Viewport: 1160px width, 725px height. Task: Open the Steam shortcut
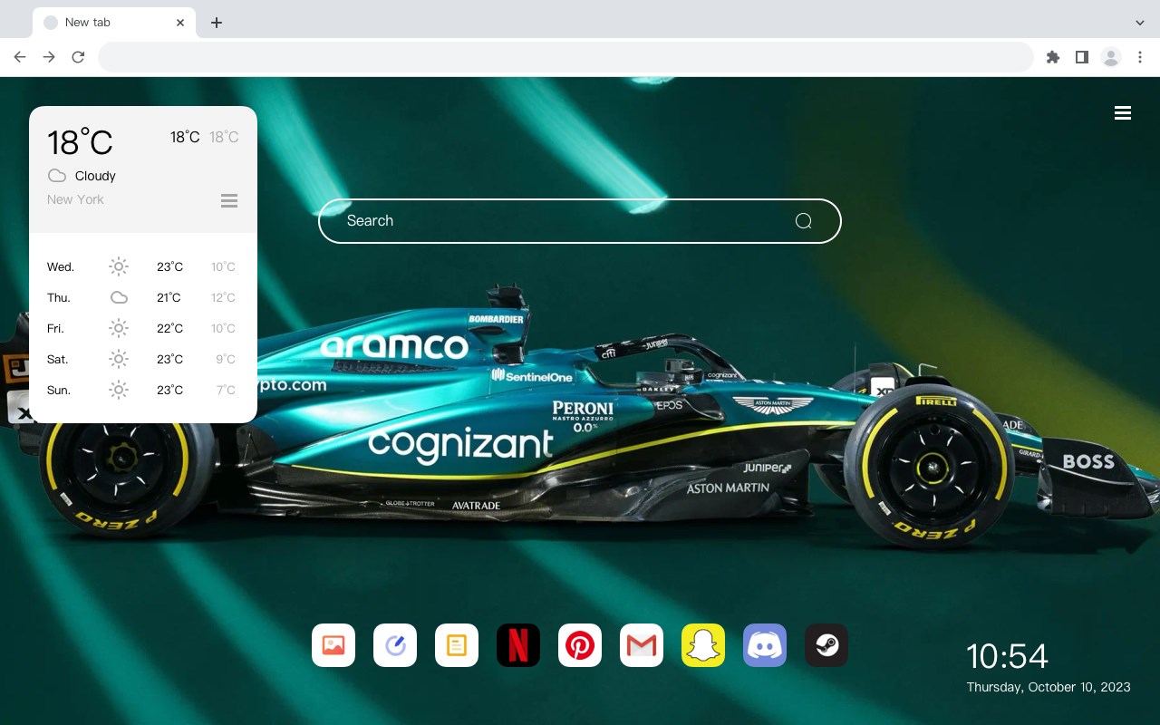point(826,645)
